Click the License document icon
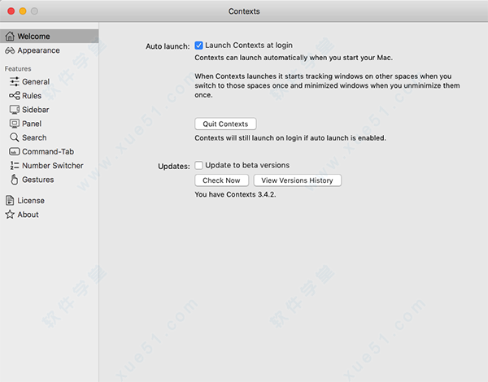This screenshot has width=488, height=382. 10,200
